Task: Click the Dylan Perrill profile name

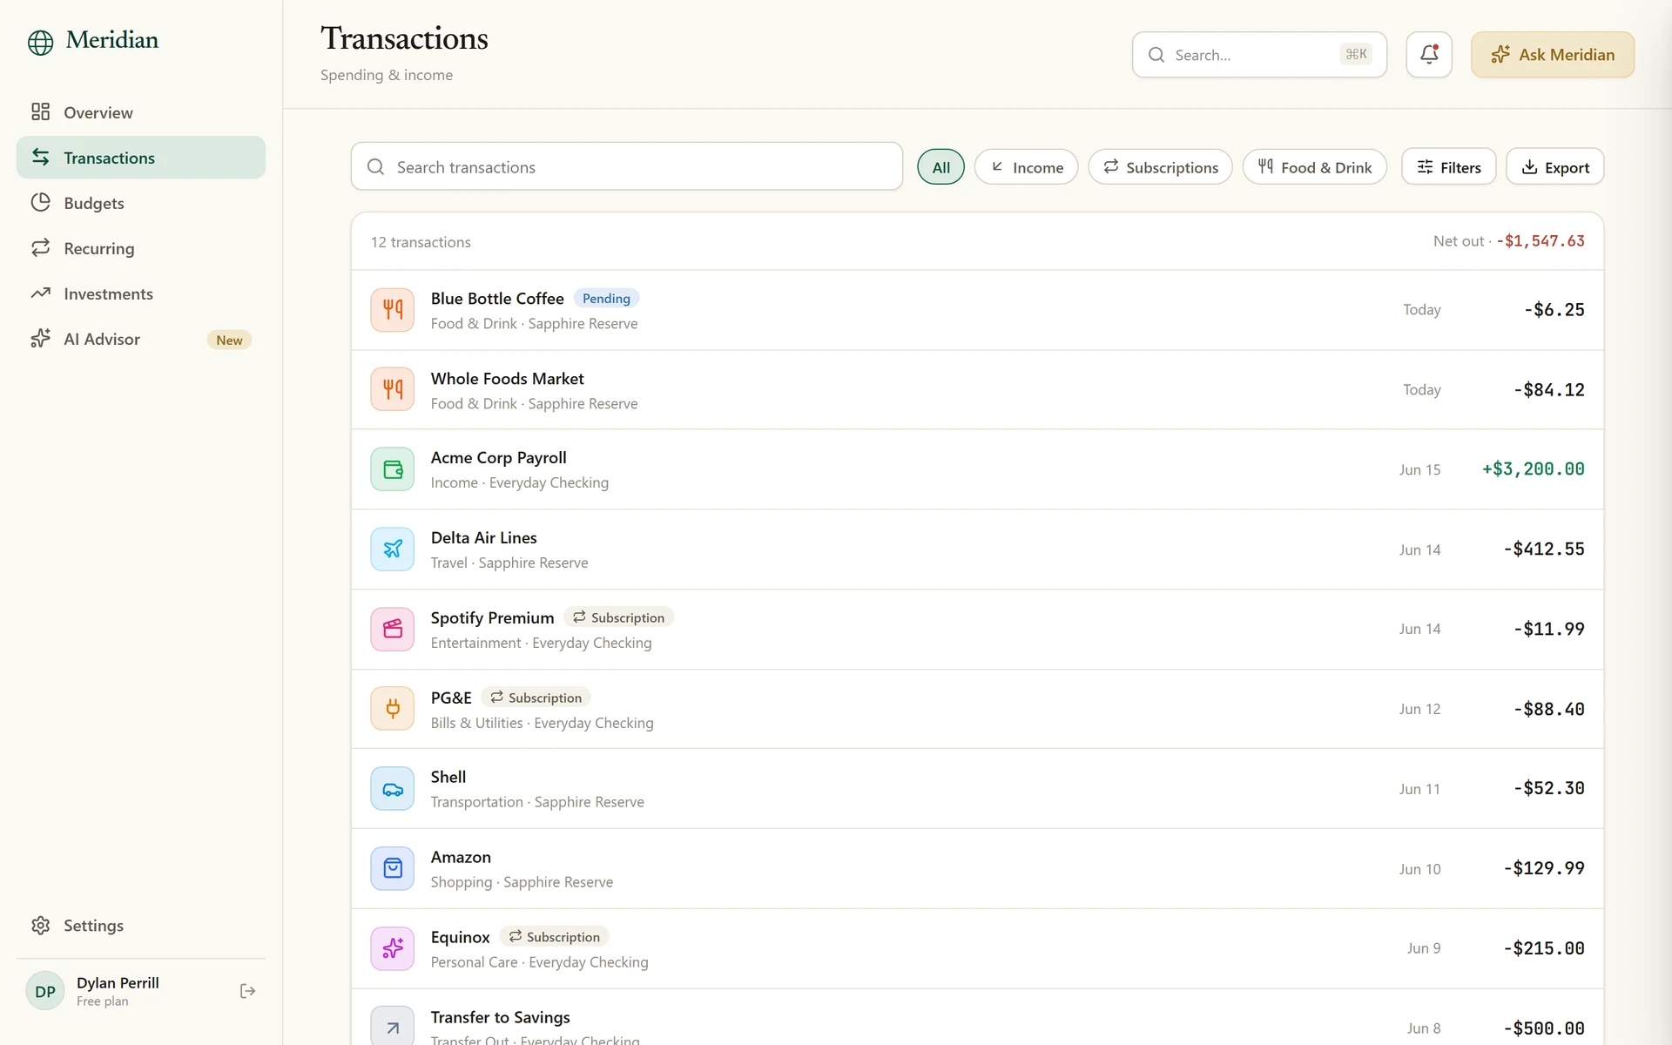Action: [118, 982]
